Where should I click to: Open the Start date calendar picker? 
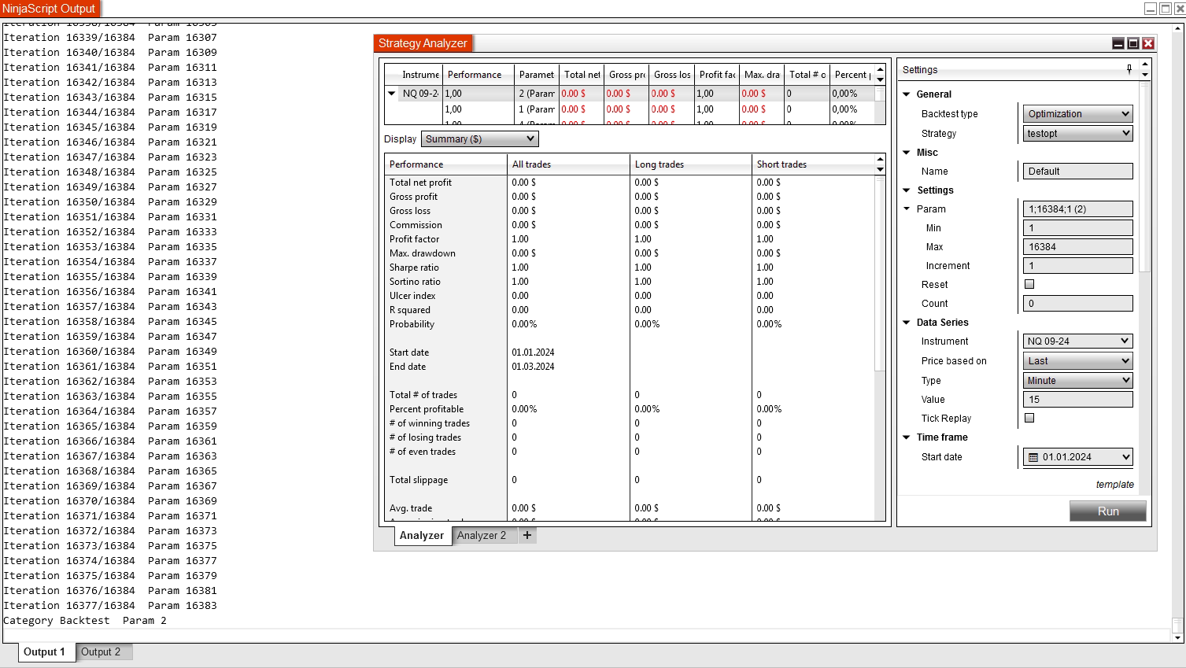click(x=1033, y=457)
